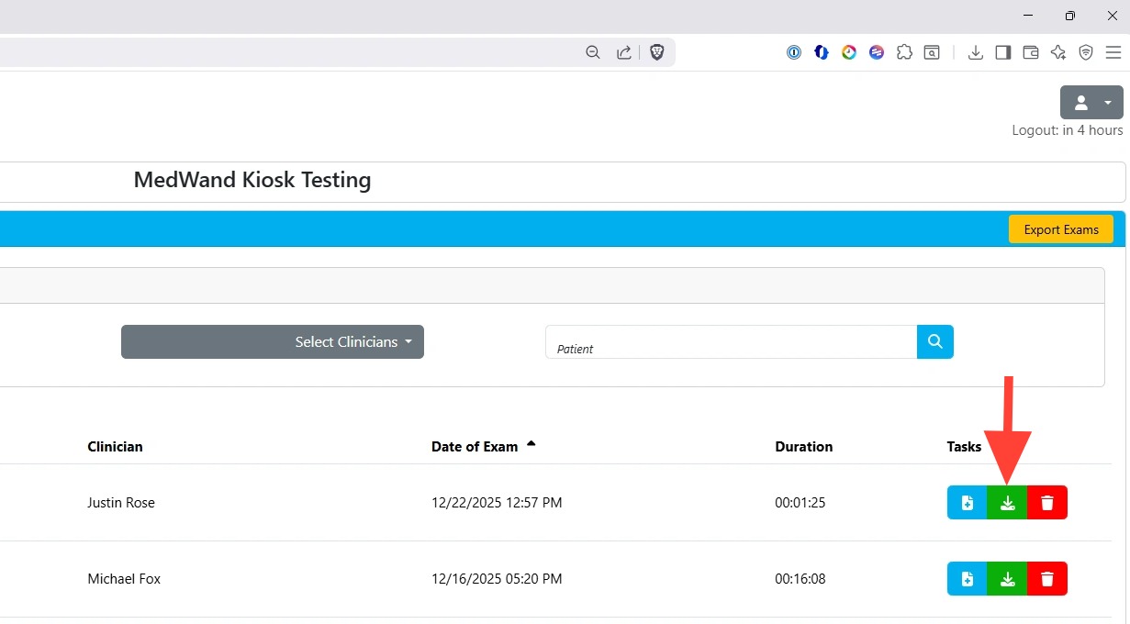Download the Michael Fox exam

1007,579
